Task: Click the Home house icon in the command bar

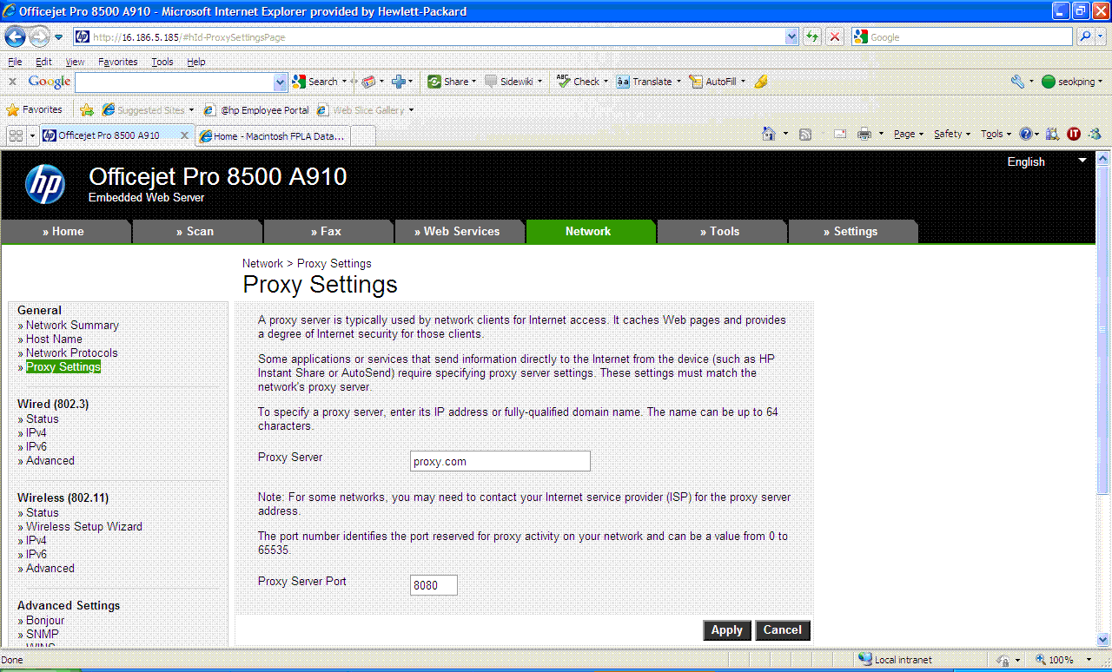Action: 768,134
